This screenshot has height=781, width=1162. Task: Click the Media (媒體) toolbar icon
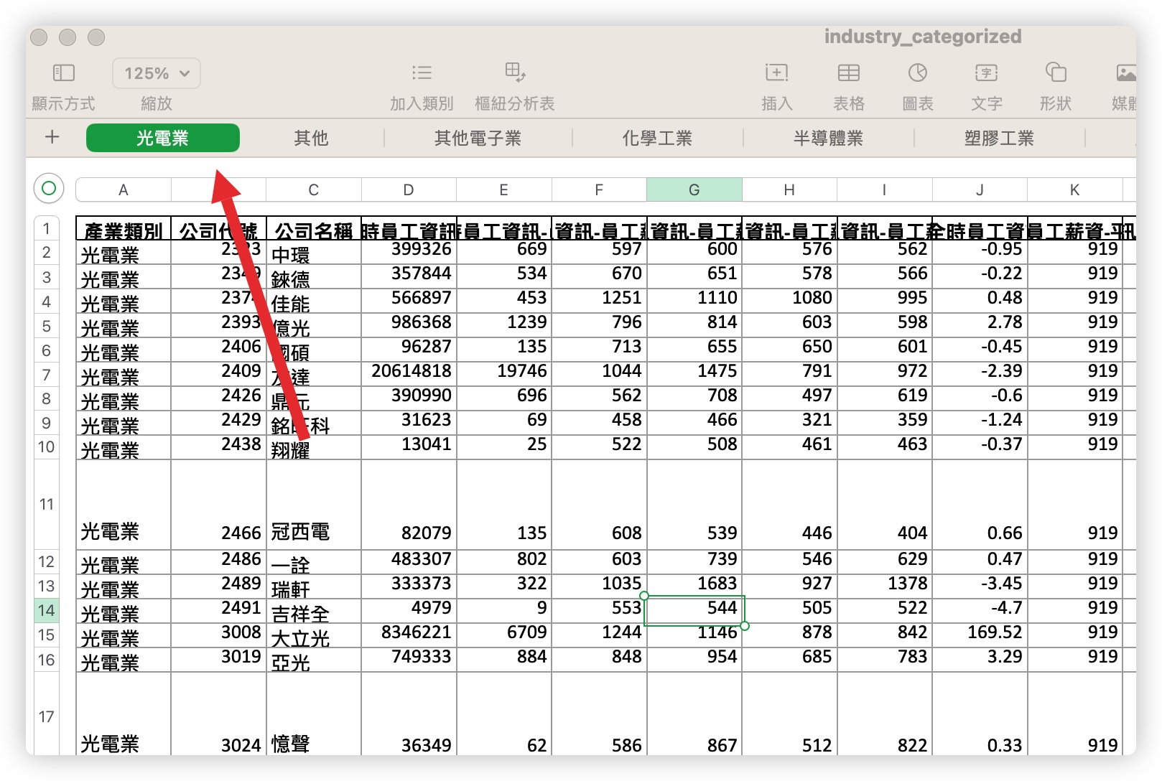(x=1125, y=73)
